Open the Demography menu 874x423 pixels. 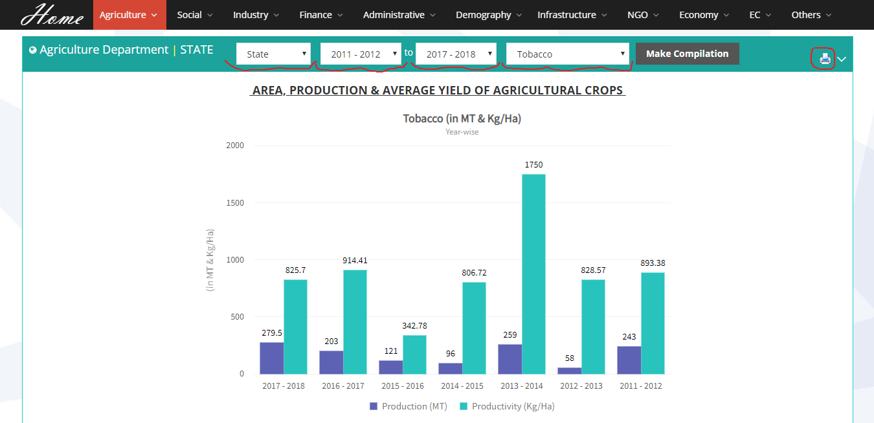click(x=488, y=15)
